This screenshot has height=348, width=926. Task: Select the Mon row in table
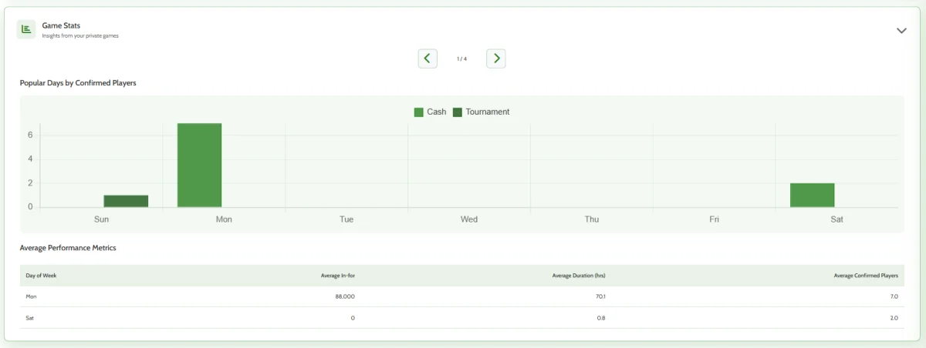(461, 296)
